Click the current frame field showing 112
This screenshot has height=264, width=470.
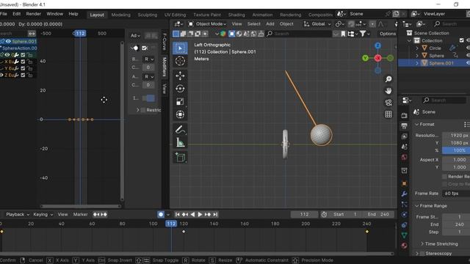point(304,214)
